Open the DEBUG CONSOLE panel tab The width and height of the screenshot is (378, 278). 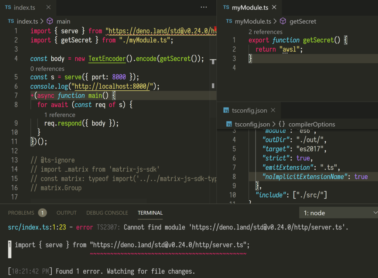107,213
